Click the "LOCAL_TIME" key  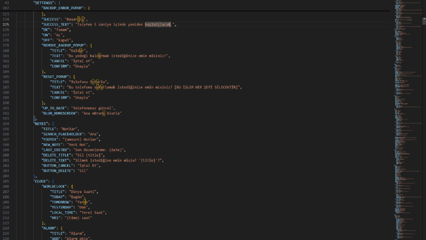pos(63,213)
